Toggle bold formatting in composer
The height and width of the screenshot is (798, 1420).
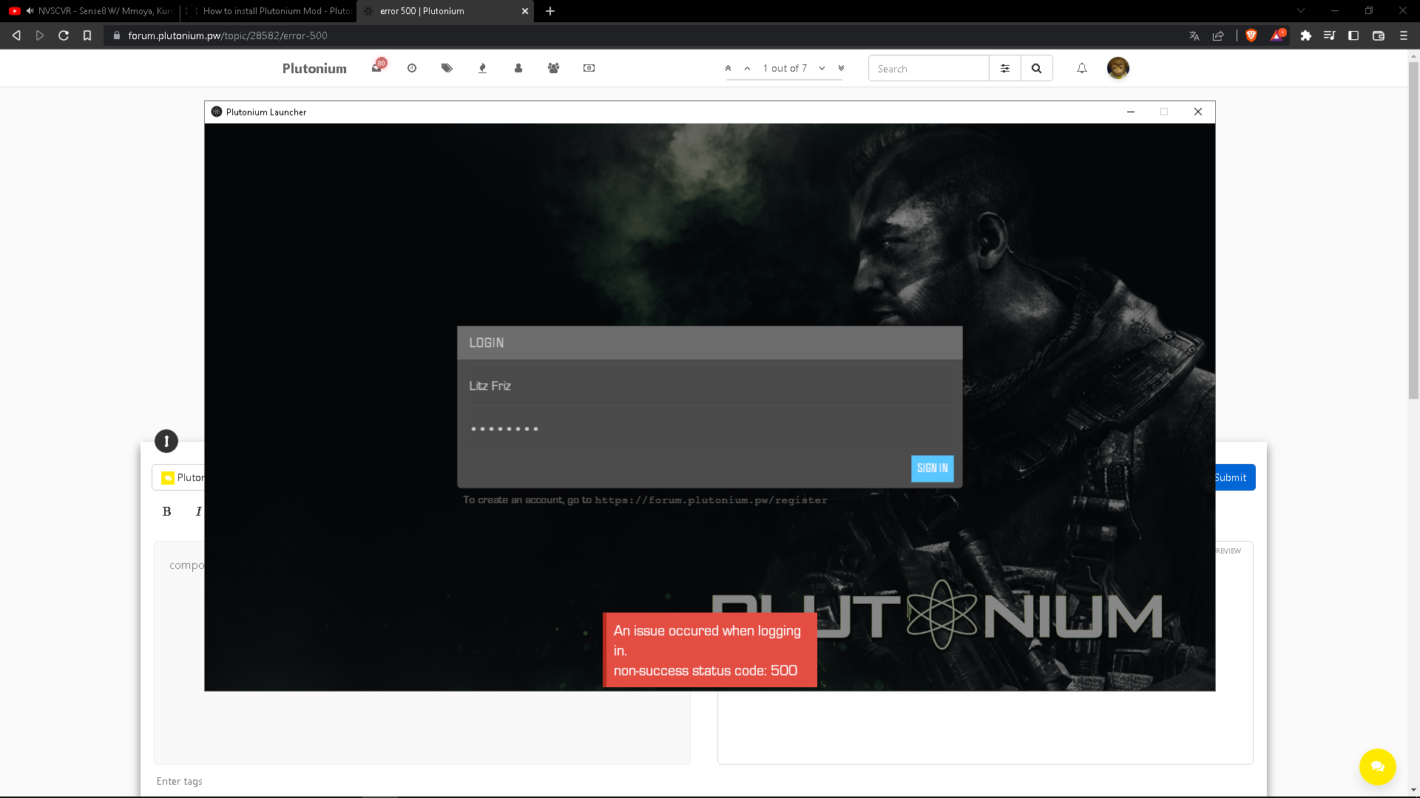(166, 511)
